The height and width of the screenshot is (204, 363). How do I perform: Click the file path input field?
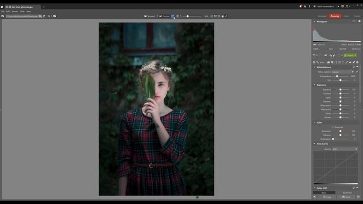click(22, 16)
